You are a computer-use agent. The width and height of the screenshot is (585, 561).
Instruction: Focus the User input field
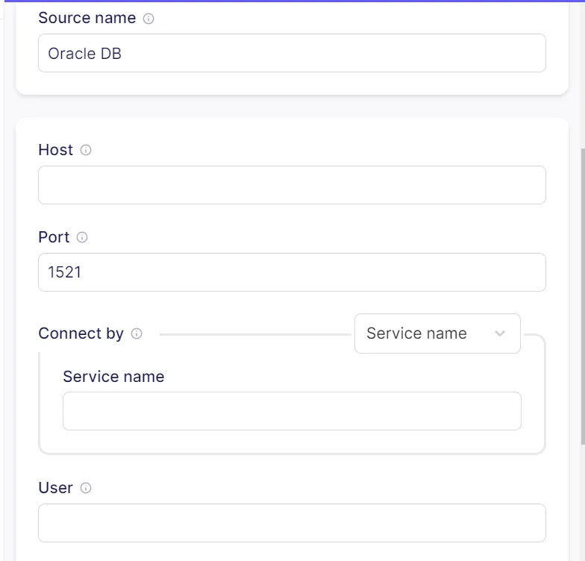coord(292,523)
